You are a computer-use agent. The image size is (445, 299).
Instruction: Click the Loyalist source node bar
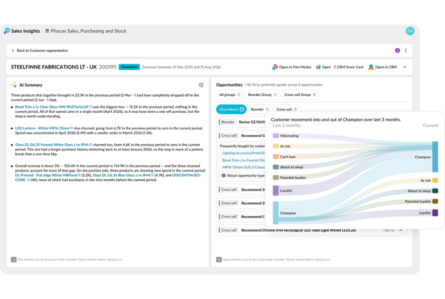point(276,190)
